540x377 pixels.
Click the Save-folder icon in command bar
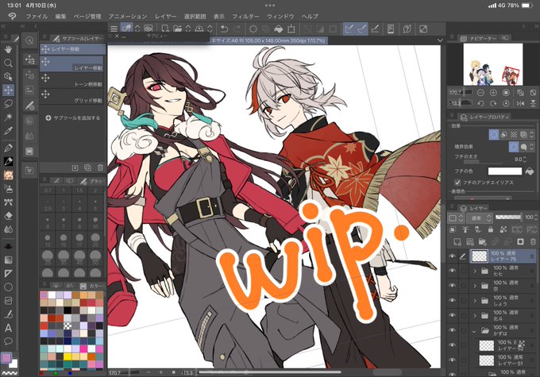177,29
